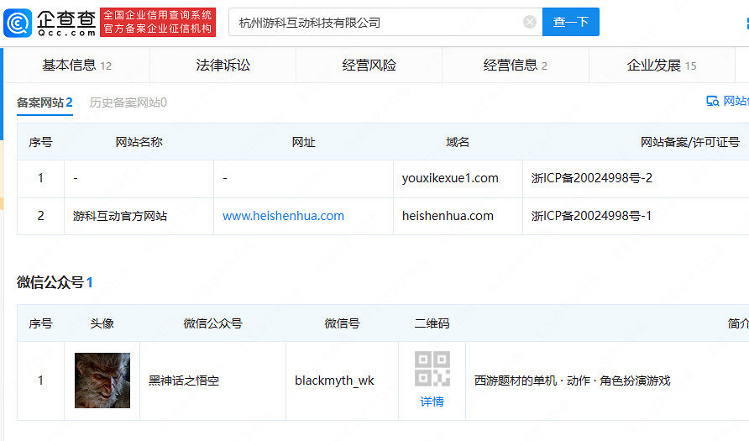The image size is (749, 441).
Task: Click the red 全国企业信用查询系统 banner
Action: tap(157, 22)
